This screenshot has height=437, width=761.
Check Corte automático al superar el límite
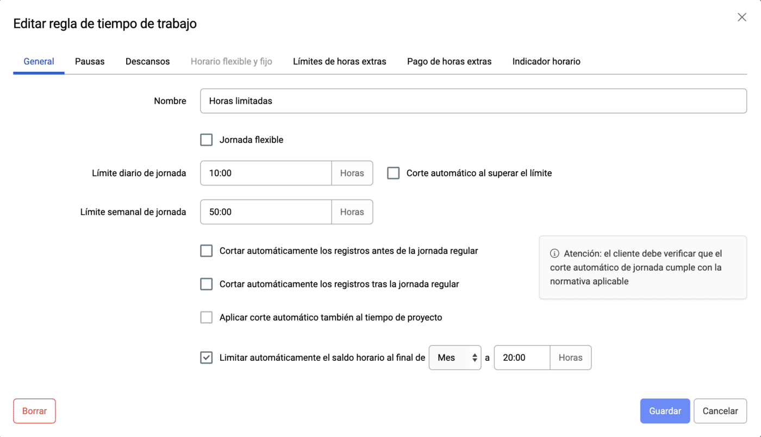click(x=393, y=173)
